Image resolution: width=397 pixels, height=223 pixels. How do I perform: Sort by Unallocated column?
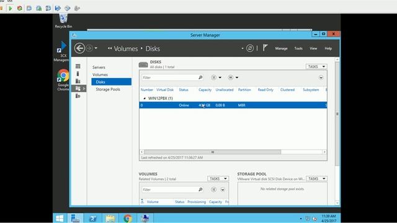tap(225, 90)
